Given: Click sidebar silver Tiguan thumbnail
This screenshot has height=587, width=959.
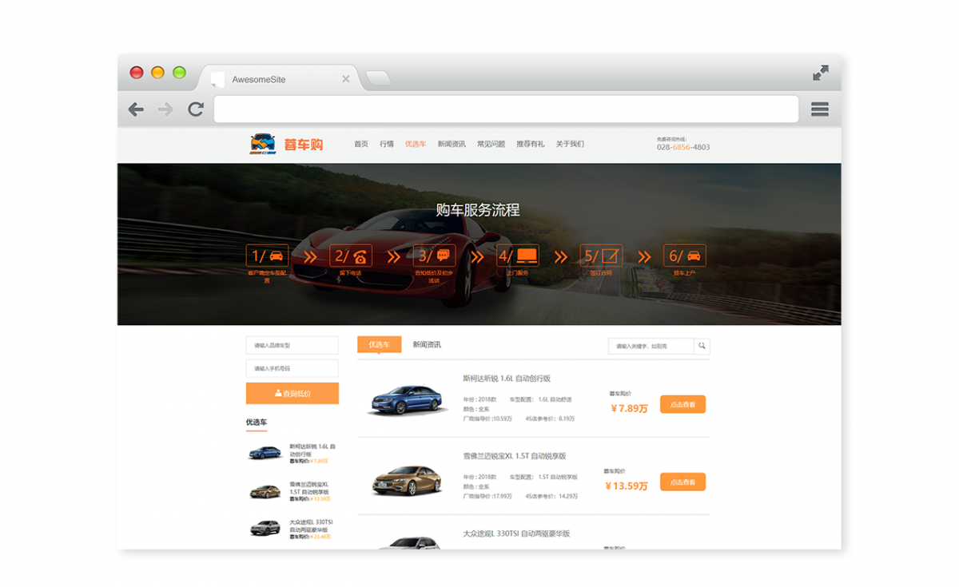Looking at the screenshot, I should click(x=265, y=528).
